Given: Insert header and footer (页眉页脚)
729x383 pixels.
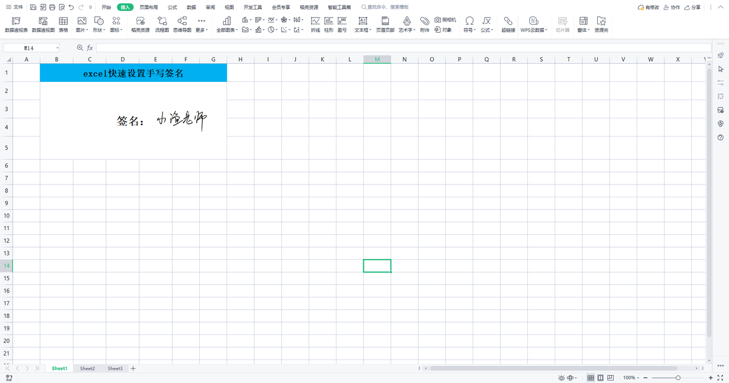Looking at the screenshot, I should pos(385,24).
